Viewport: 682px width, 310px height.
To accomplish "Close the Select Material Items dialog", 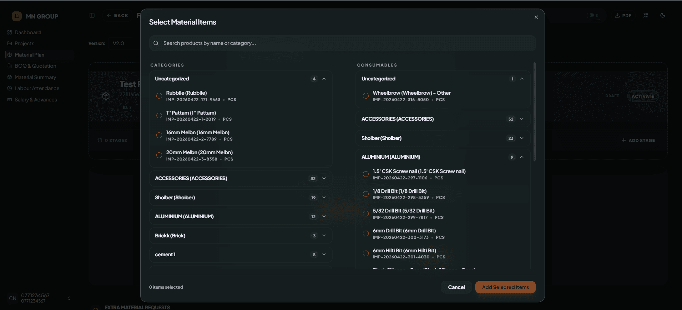I will (536, 17).
